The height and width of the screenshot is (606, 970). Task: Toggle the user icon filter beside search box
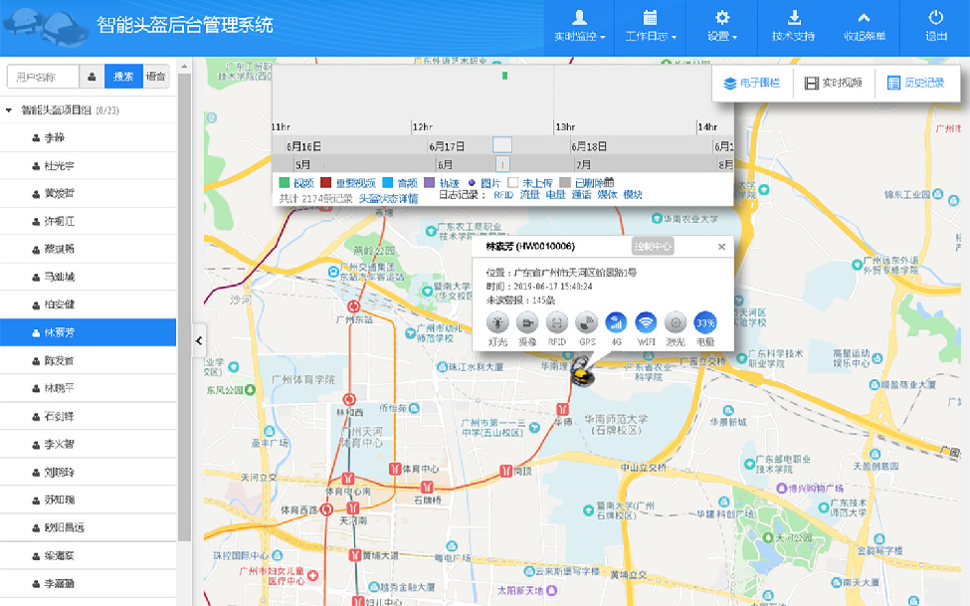92,77
